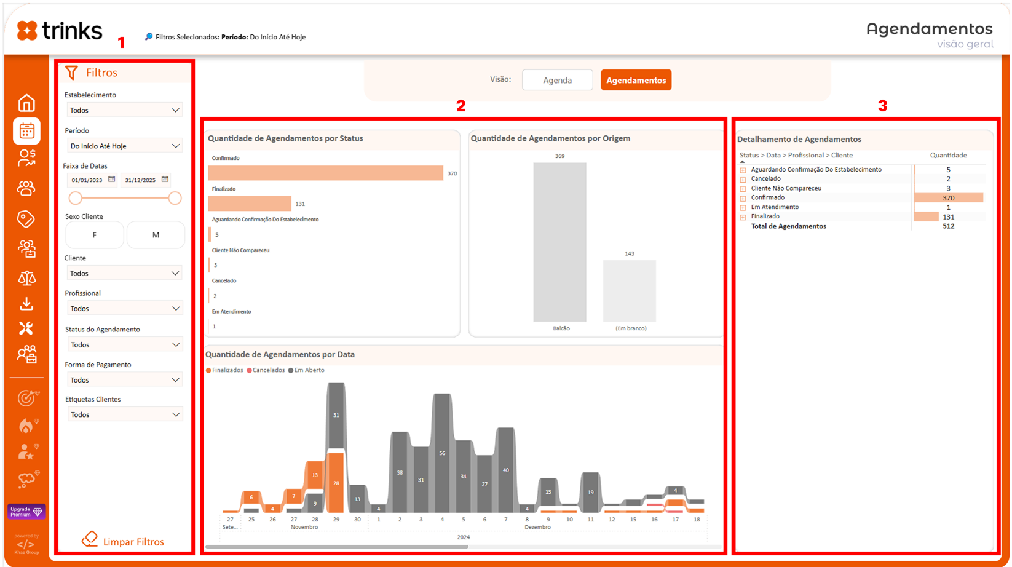Image resolution: width=1012 pixels, height=567 pixels.
Task: Select the Agendamentos view tab
Action: [x=636, y=80]
